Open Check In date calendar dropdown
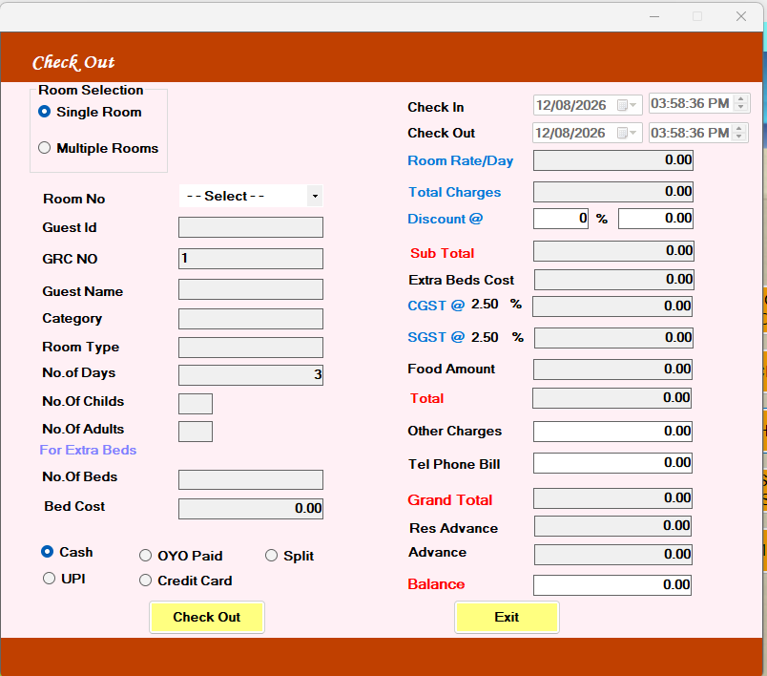Viewport: 767px width, 676px height. click(627, 105)
